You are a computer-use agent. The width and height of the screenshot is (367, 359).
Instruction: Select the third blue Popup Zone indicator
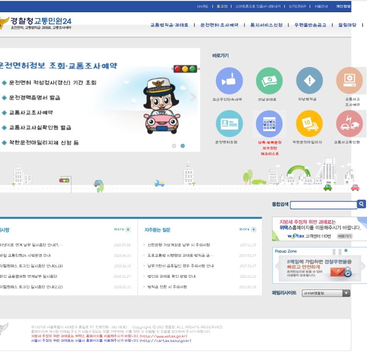tap(346, 250)
